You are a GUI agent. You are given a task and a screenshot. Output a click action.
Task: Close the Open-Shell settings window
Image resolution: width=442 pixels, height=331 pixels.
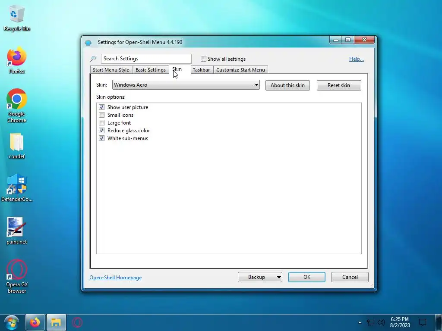pos(364,40)
